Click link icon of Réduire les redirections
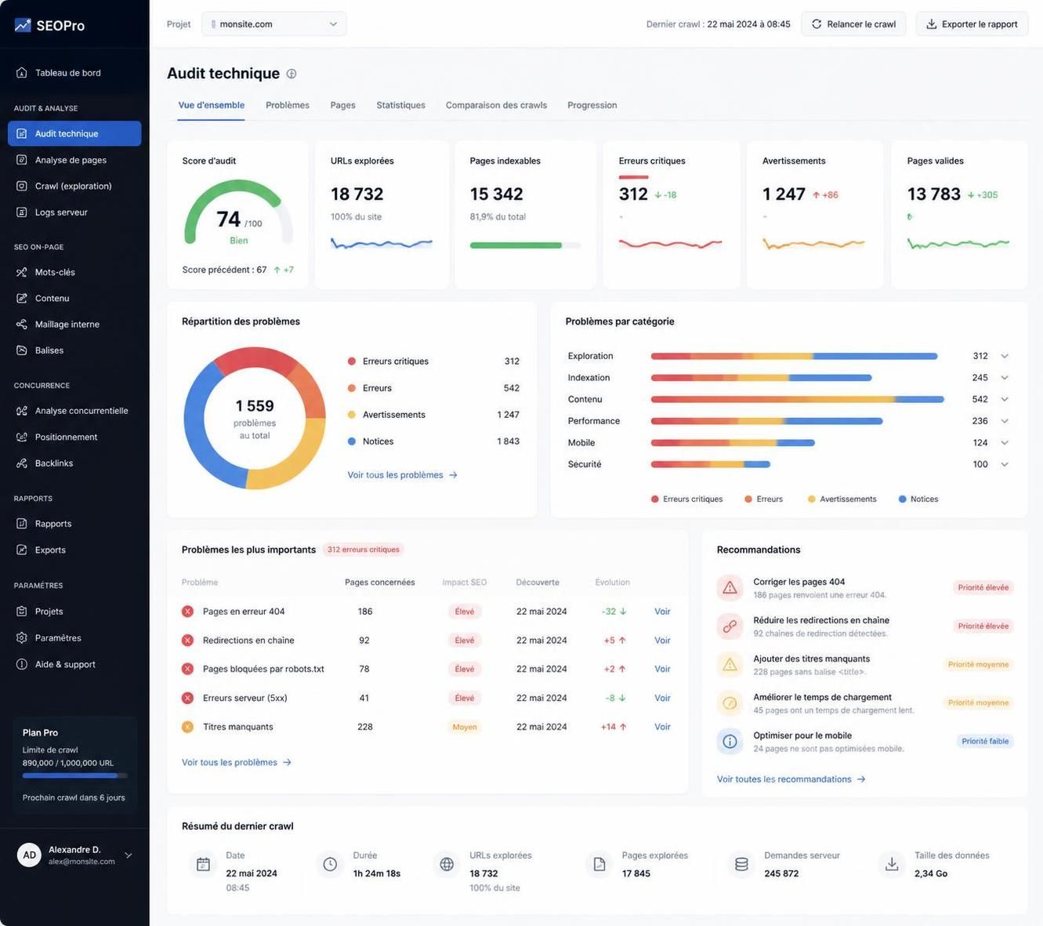Image resolution: width=1043 pixels, height=926 pixels. [730, 626]
